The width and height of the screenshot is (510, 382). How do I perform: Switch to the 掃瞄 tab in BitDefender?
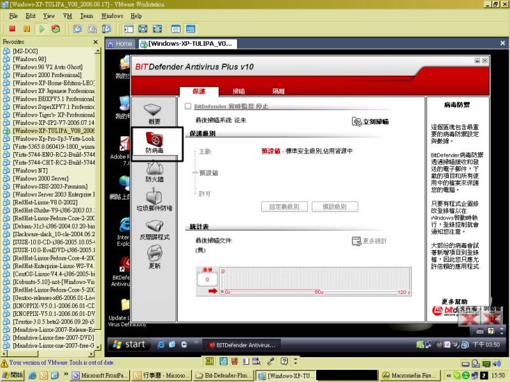point(238,91)
